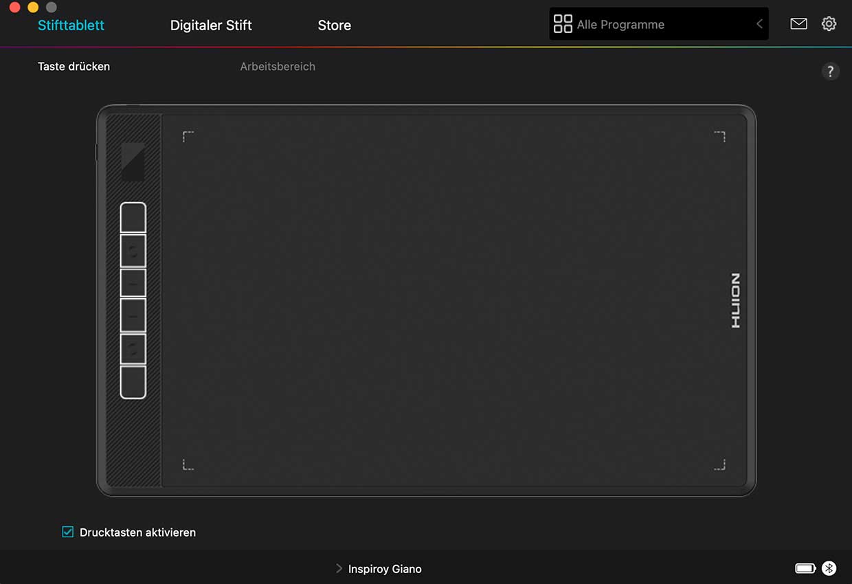Click the LCD display square above press keys
This screenshot has height=584, width=852.
pos(133,161)
